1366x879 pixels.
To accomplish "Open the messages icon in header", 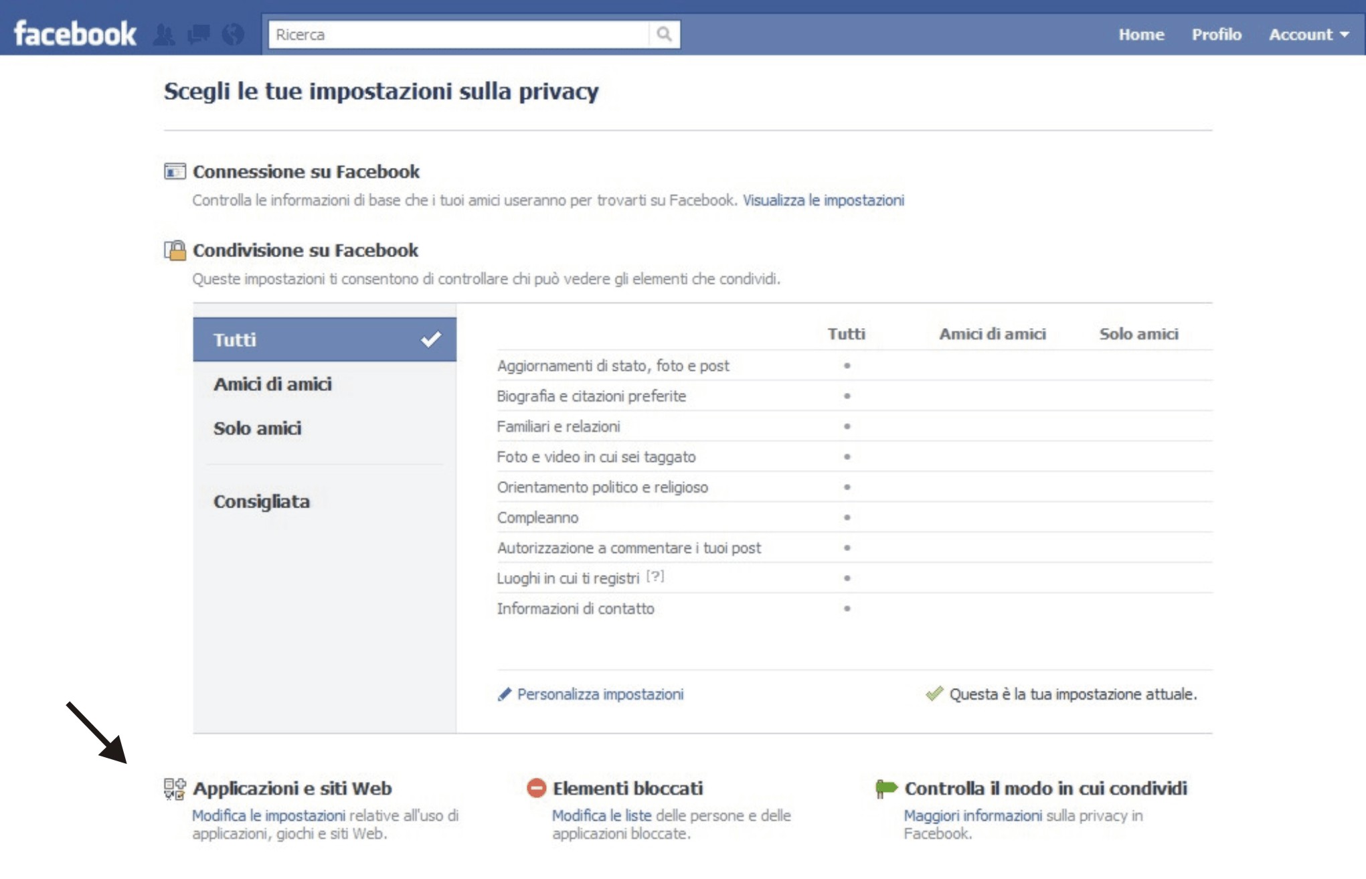I will click(x=199, y=34).
